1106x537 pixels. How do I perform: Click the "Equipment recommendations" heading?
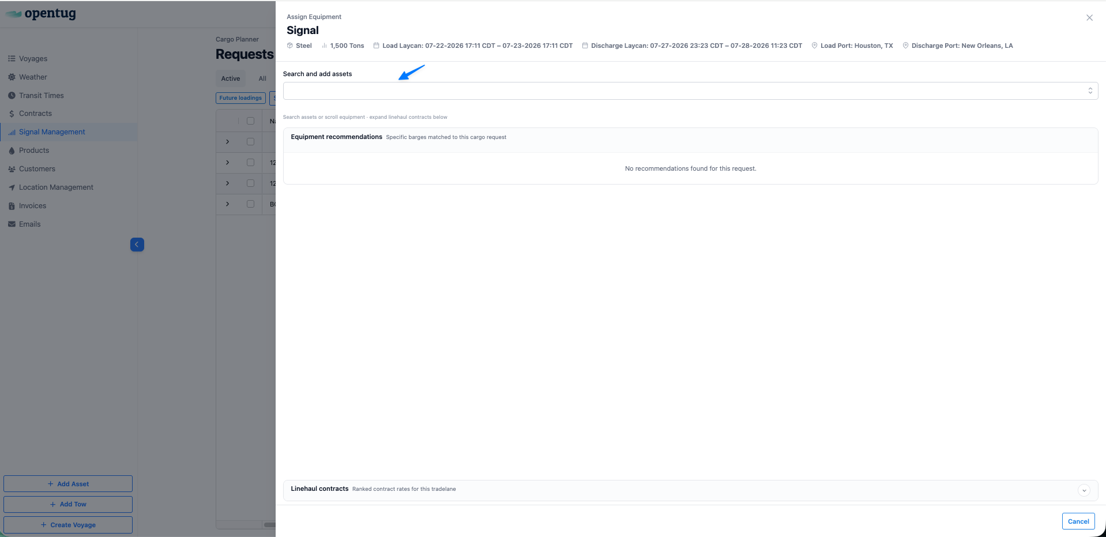click(x=337, y=137)
